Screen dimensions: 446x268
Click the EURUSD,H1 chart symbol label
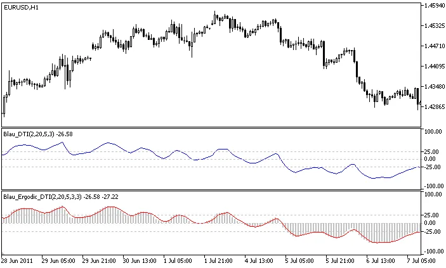[20, 6]
